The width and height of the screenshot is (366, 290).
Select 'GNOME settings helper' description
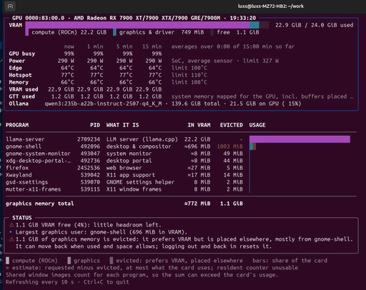coord(140,182)
